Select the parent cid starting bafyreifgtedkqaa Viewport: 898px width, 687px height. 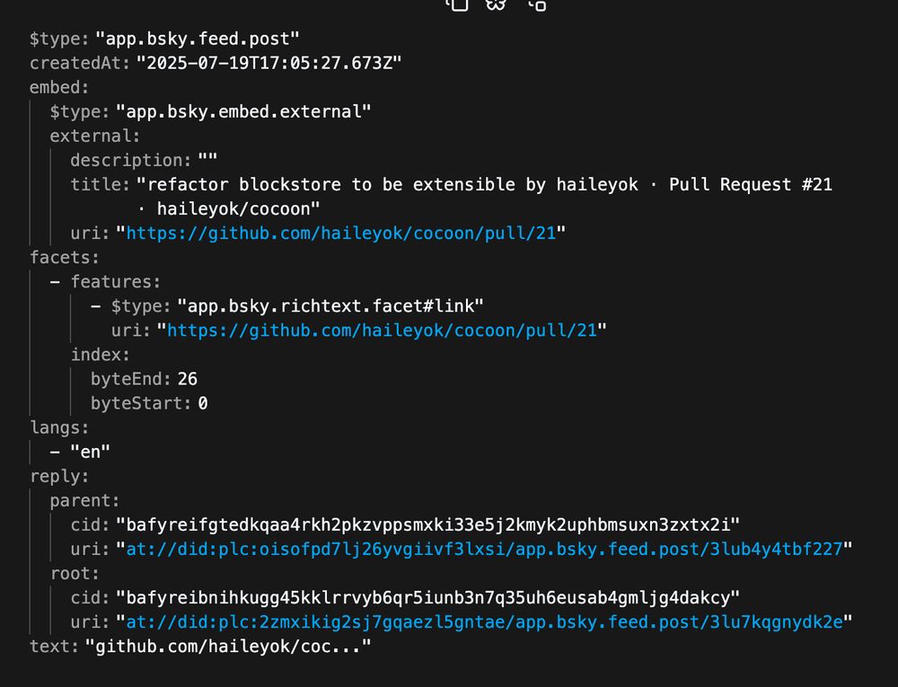pos(427,524)
